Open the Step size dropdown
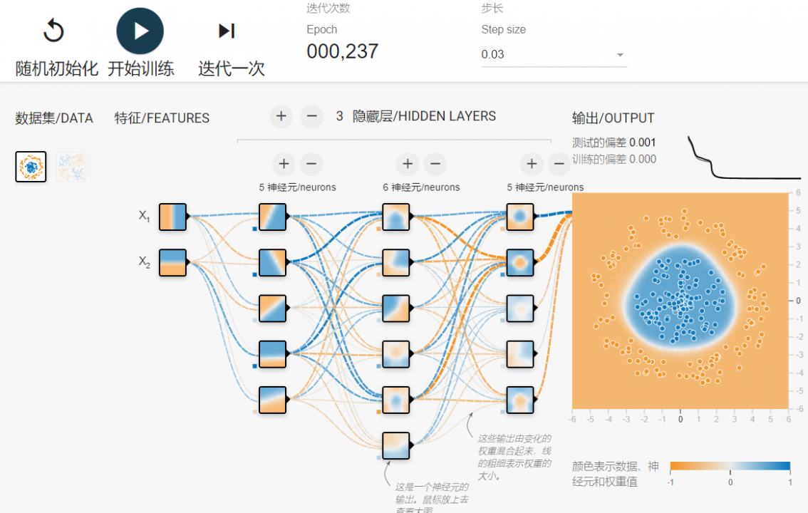This screenshot has height=513, width=808. 554,55
